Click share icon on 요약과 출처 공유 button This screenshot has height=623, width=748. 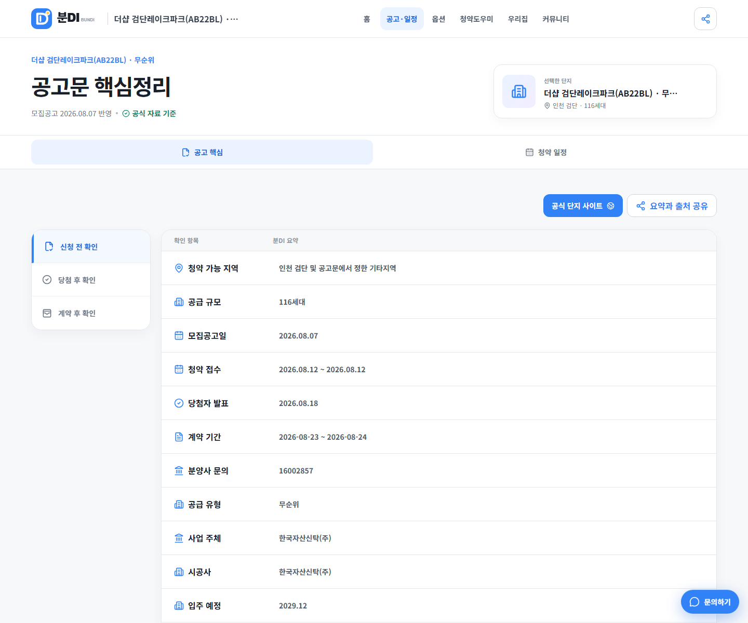[640, 206]
